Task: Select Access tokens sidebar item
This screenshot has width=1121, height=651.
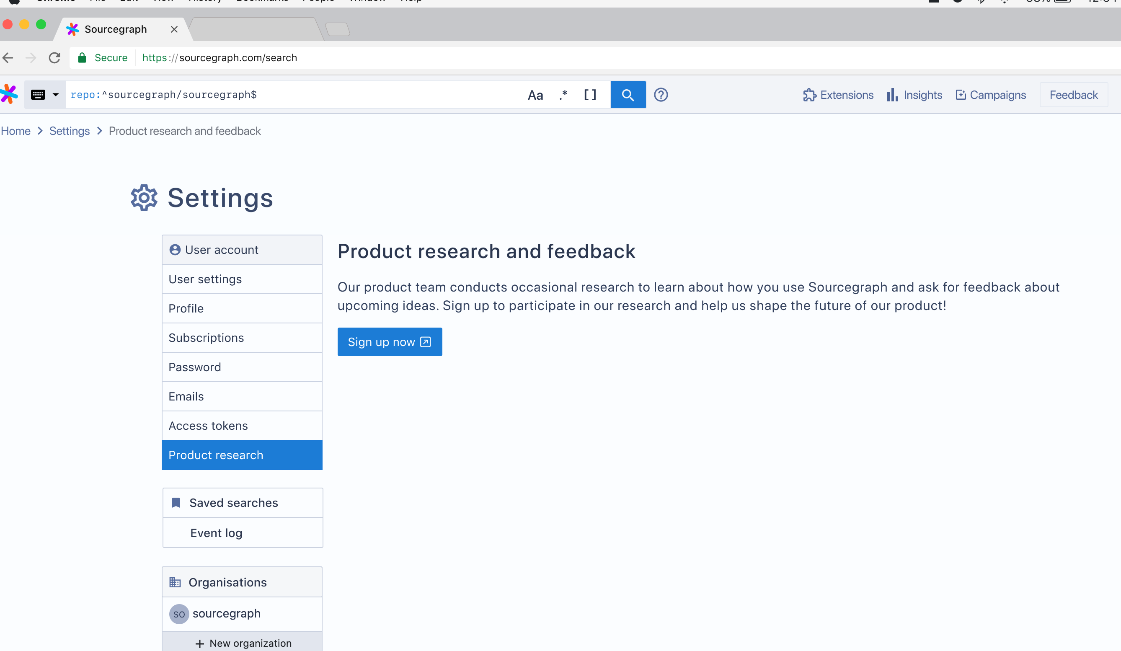Action: coord(208,426)
